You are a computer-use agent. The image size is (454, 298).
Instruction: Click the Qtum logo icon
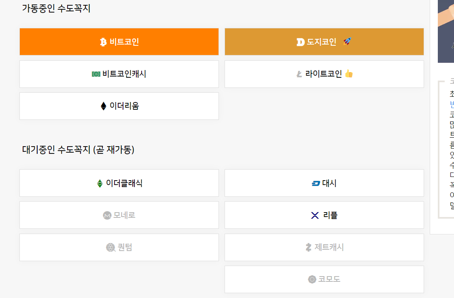[x=110, y=247]
